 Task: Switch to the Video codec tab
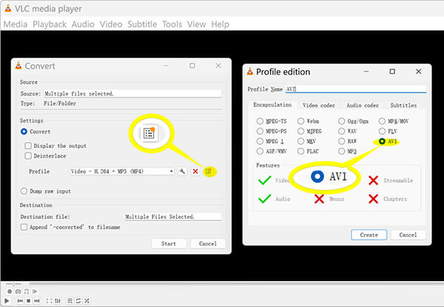point(319,105)
